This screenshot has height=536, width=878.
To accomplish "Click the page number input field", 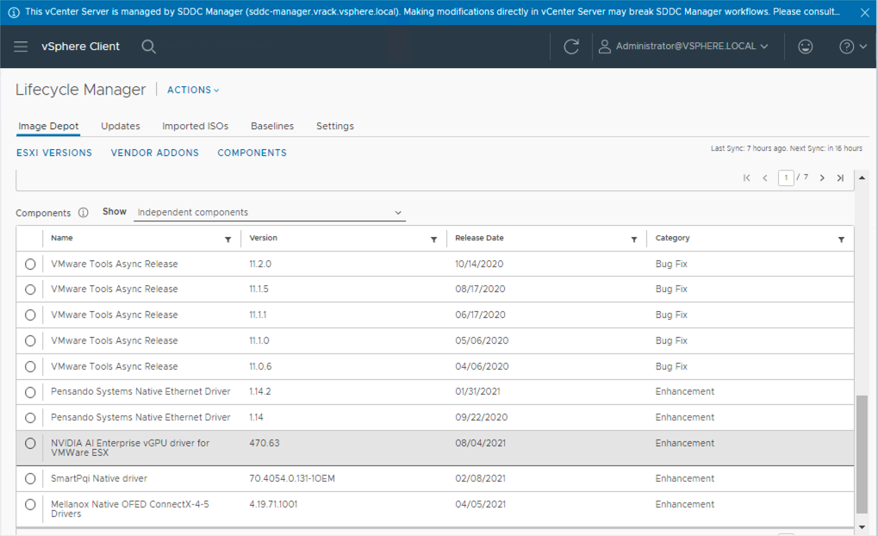I will [x=786, y=178].
